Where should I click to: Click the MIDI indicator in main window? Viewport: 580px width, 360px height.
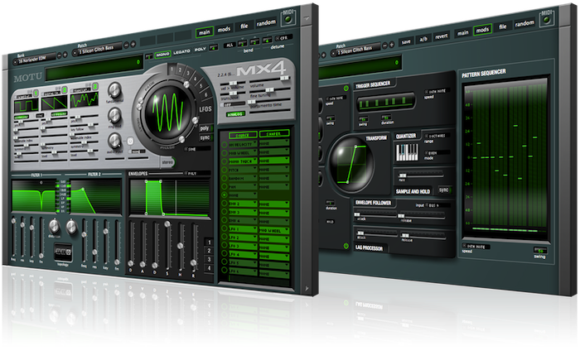[288, 17]
